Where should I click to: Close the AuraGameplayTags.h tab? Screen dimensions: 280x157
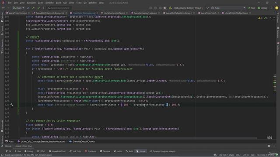[x=127, y=13]
